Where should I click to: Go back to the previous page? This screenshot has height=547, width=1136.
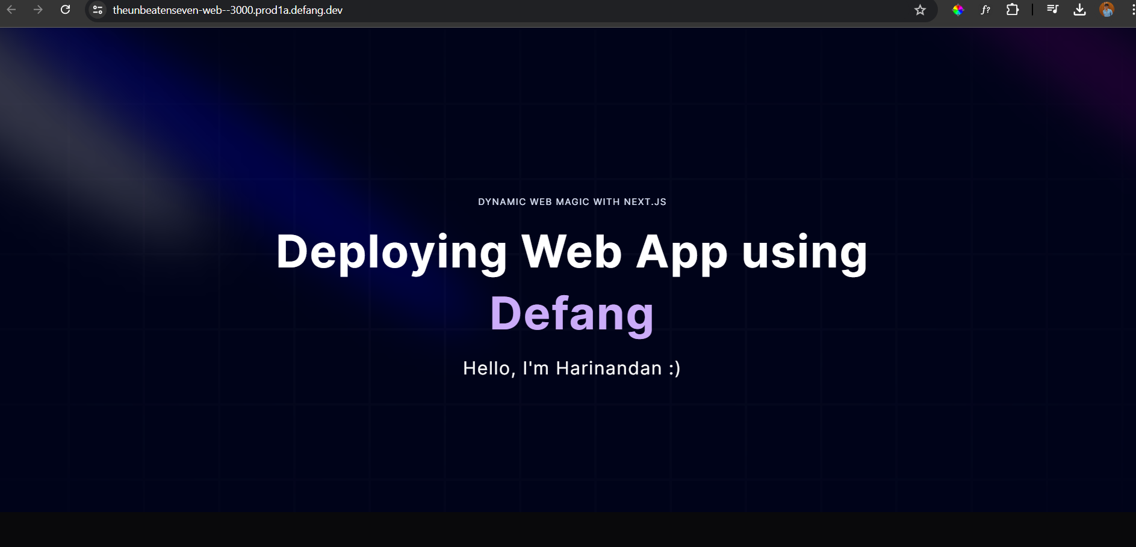point(11,10)
